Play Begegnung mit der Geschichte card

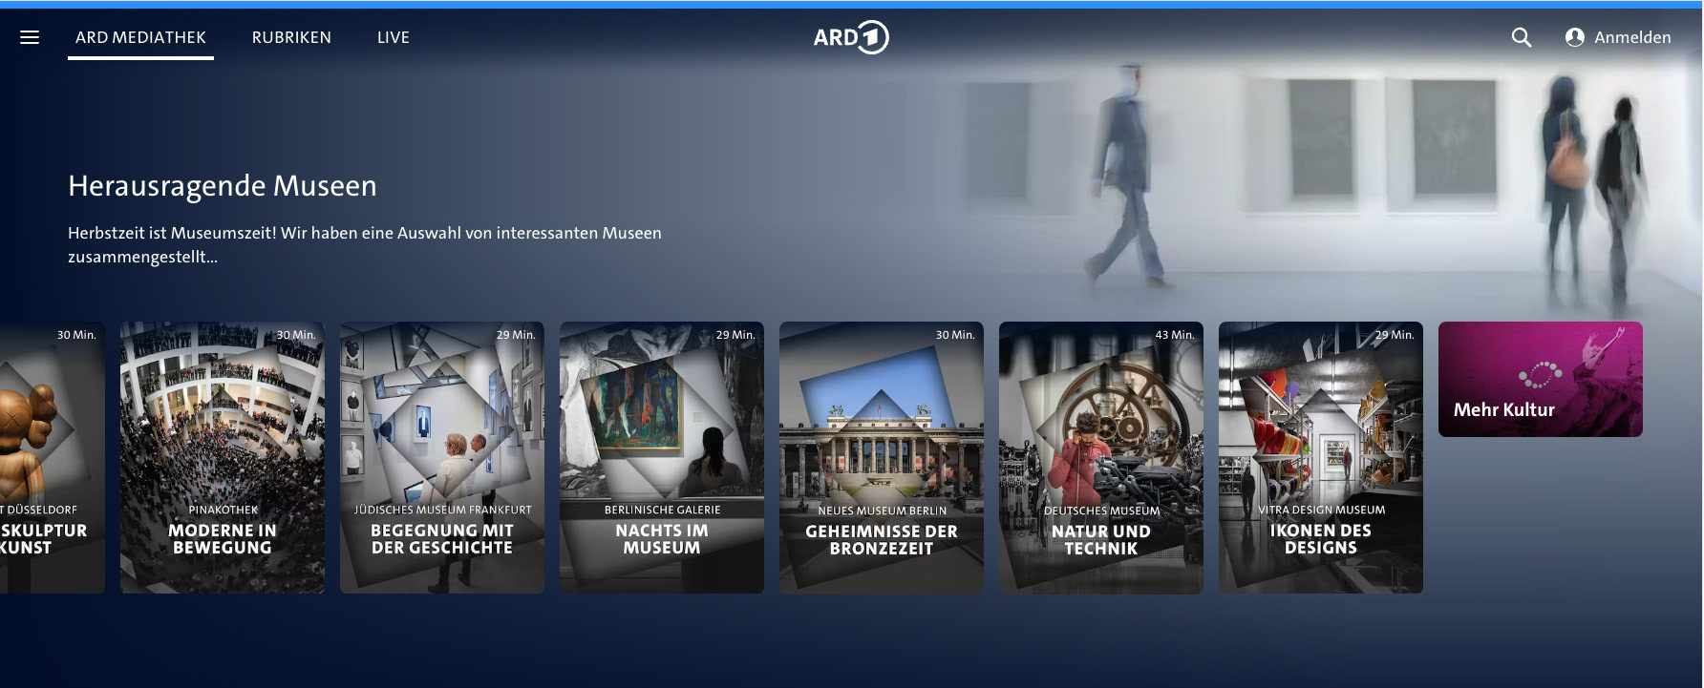[442, 457]
